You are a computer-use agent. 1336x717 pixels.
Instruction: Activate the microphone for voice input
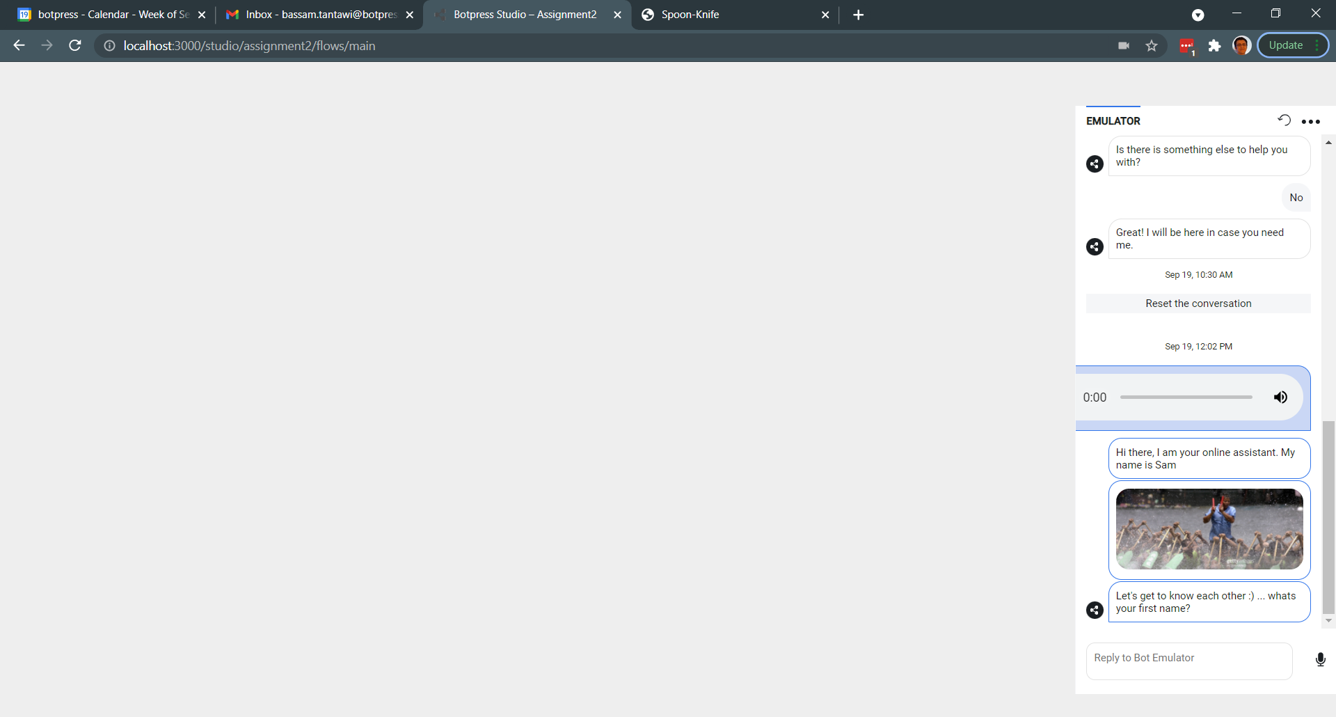pos(1320,659)
